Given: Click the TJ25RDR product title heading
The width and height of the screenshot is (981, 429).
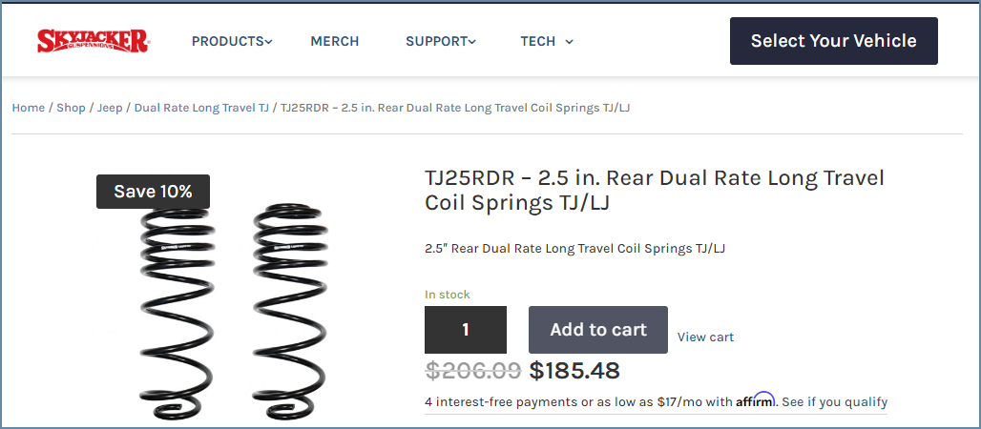Looking at the screenshot, I should click(x=654, y=191).
